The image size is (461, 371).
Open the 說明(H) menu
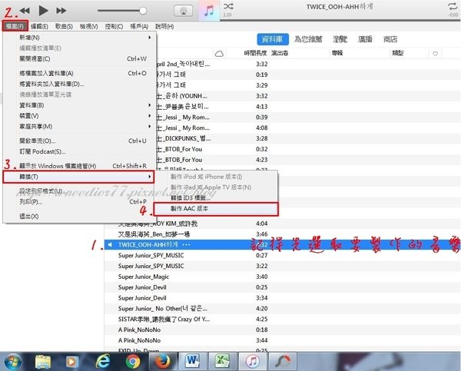pos(164,26)
